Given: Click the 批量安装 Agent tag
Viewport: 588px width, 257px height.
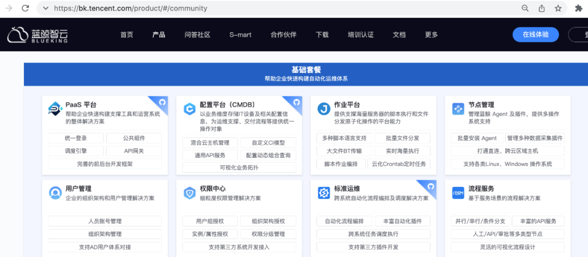Looking at the screenshot, I should point(477,138).
